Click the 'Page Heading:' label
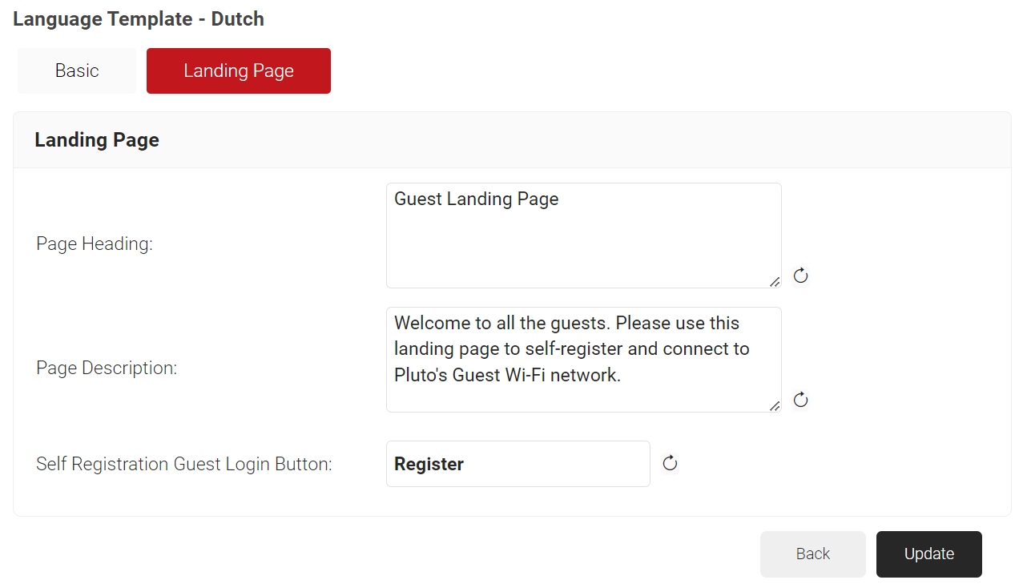Screen dimensions: 1015x588 [95, 244]
